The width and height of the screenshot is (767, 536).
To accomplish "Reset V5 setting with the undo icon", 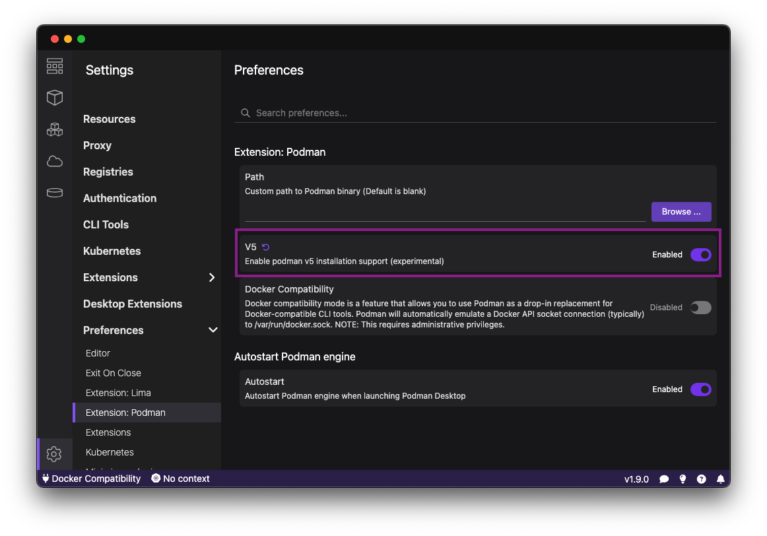I will tap(266, 247).
